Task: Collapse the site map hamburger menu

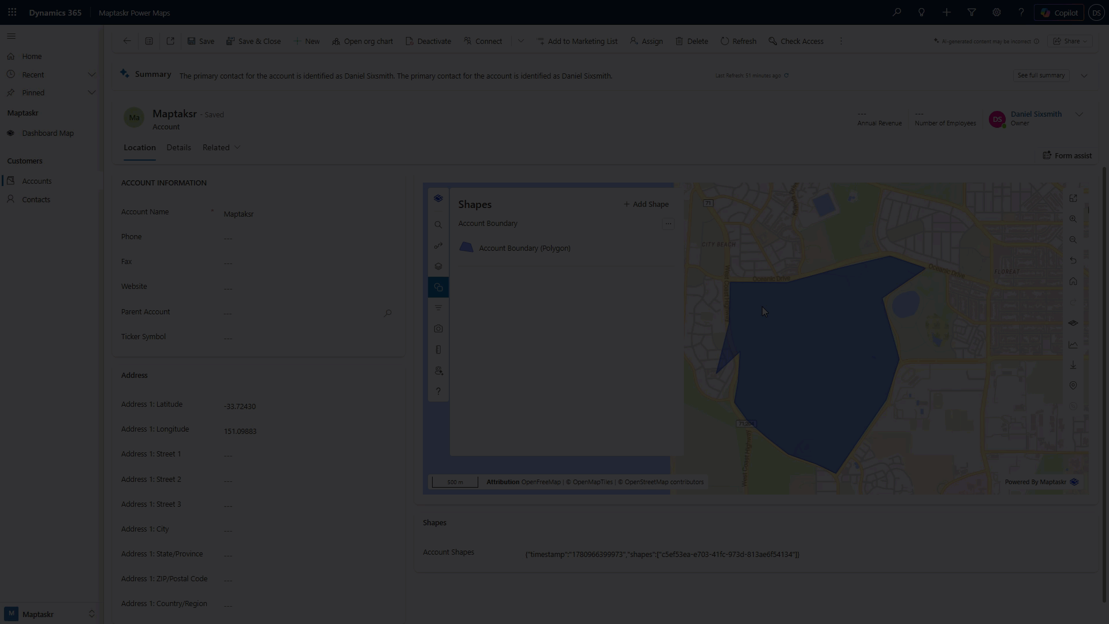Action: click(11, 36)
